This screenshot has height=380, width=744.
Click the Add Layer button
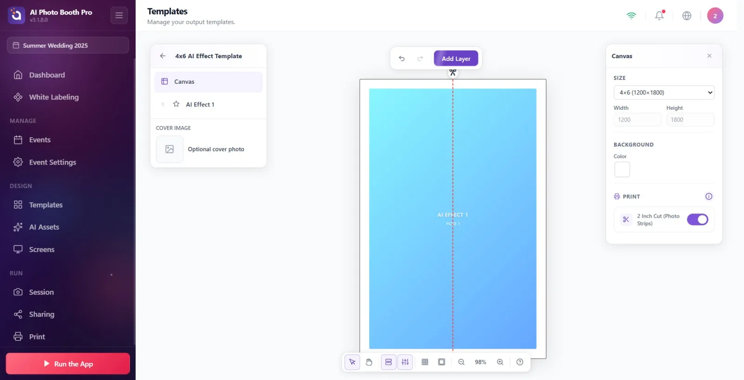click(x=456, y=59)
